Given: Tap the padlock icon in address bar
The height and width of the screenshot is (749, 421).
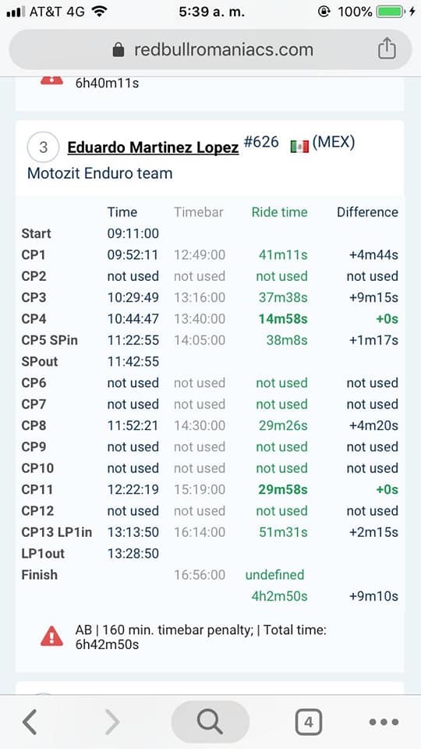Looking at the screenshot, I should [119, 50].
